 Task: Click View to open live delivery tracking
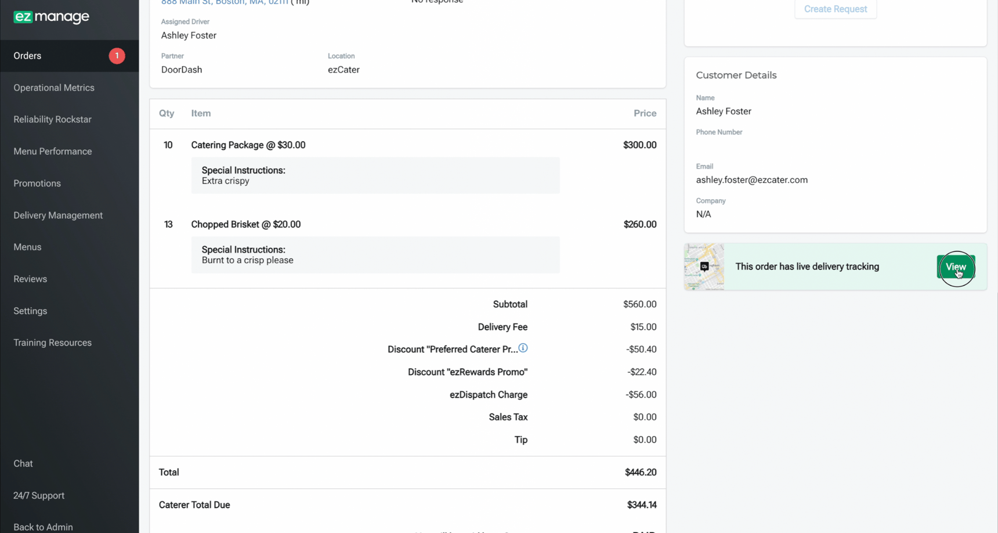pyautogui.click(x=955, y=267)
